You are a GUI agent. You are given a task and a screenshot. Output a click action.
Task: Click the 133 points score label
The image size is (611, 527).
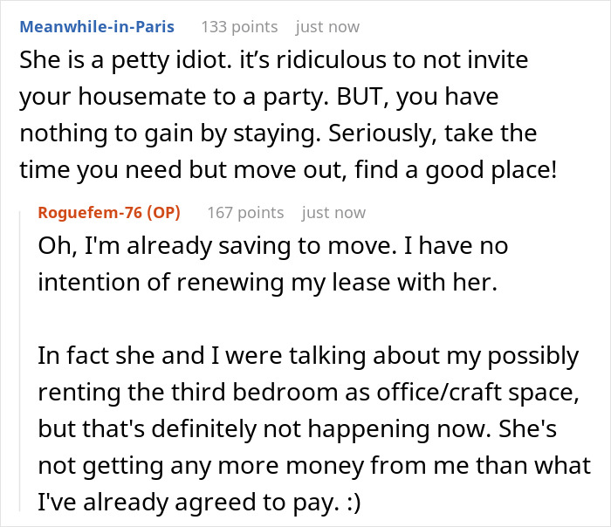pyautogui.click(x=239, y=27)
